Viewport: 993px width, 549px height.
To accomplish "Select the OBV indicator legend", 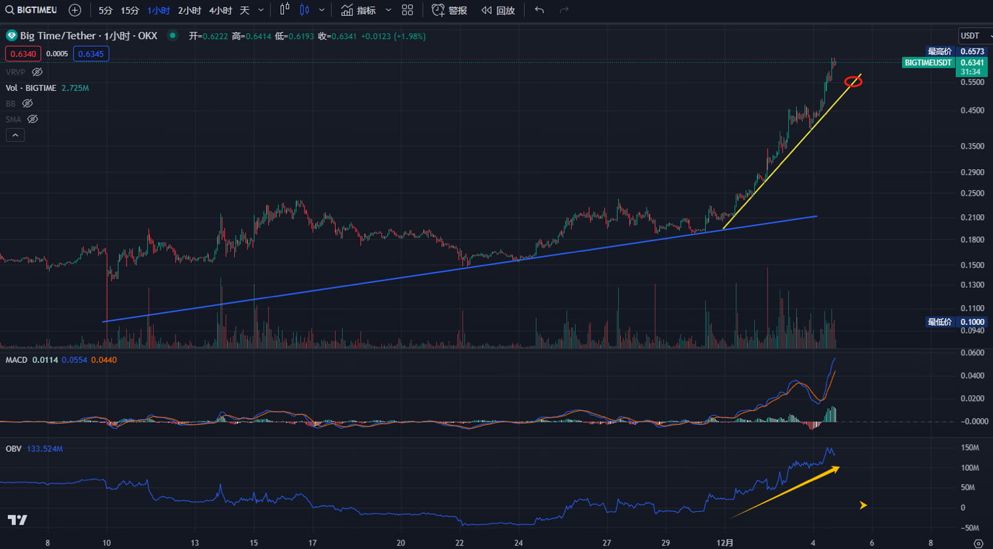I will point(13,449).
